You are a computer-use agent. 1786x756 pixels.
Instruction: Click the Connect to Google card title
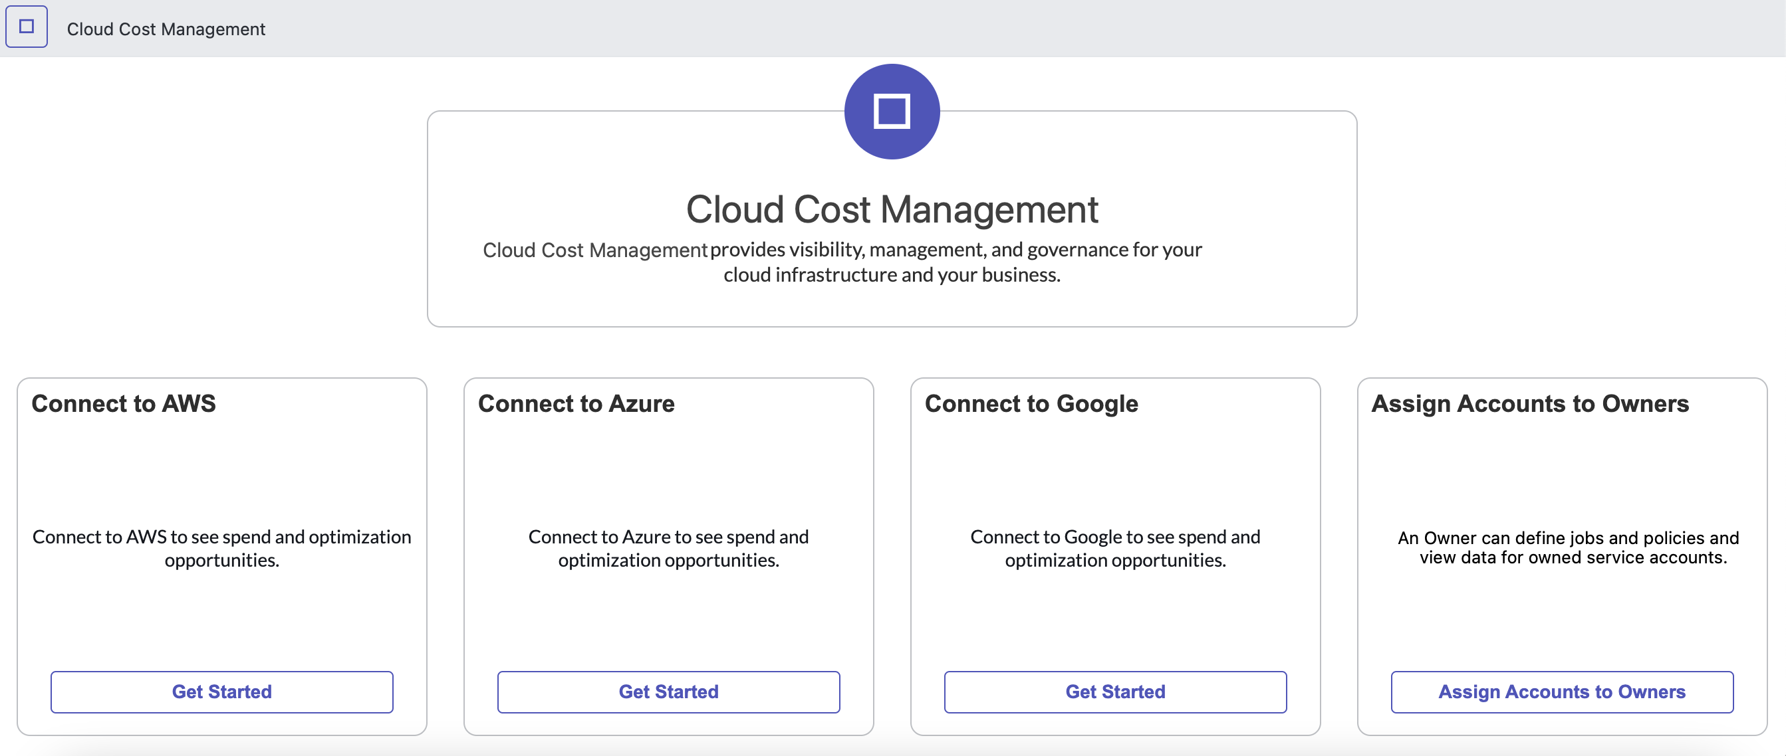pos(1031,404)
